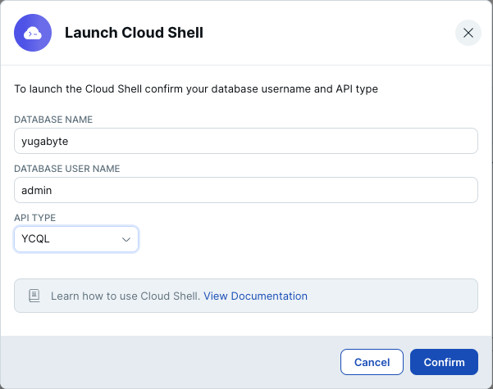
Task: Click the Cloud Shell purple cloud icon
Action: pyautogui.click(x=33, y=33)
